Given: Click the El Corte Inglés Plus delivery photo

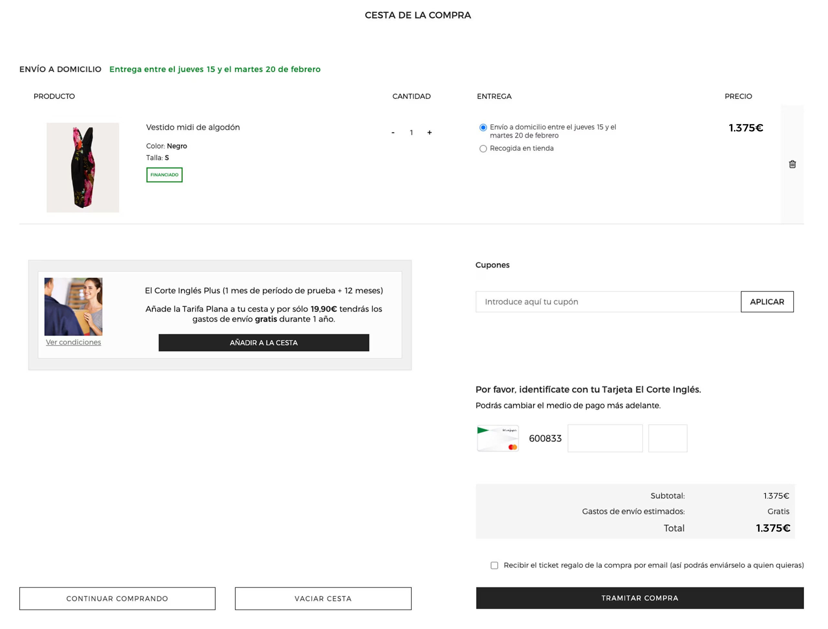Looking at the screenshot, I should click(x=73, y=307).
